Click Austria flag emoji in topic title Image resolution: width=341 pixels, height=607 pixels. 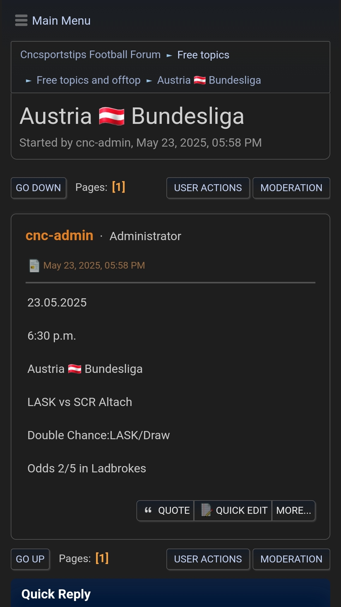click(x=111, y=116)
